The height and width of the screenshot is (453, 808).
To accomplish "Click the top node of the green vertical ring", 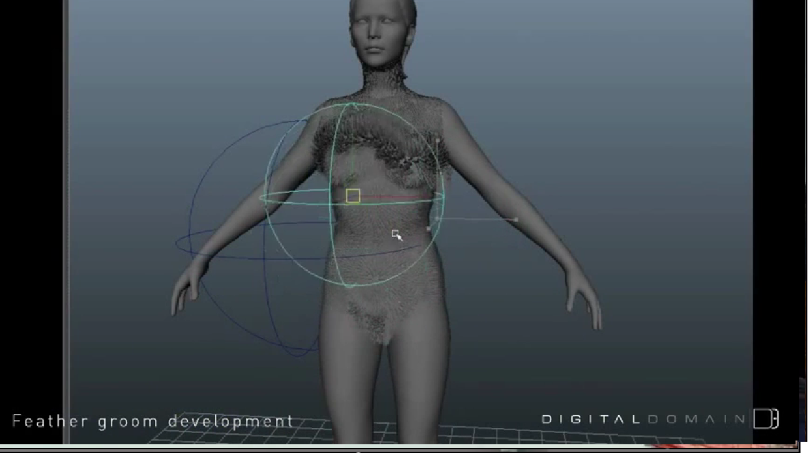I will pos(353,105).
